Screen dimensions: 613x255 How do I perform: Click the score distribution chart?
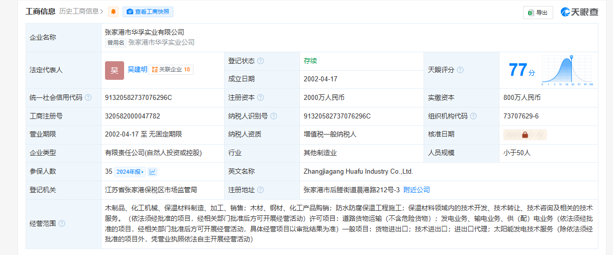[568, 70]
